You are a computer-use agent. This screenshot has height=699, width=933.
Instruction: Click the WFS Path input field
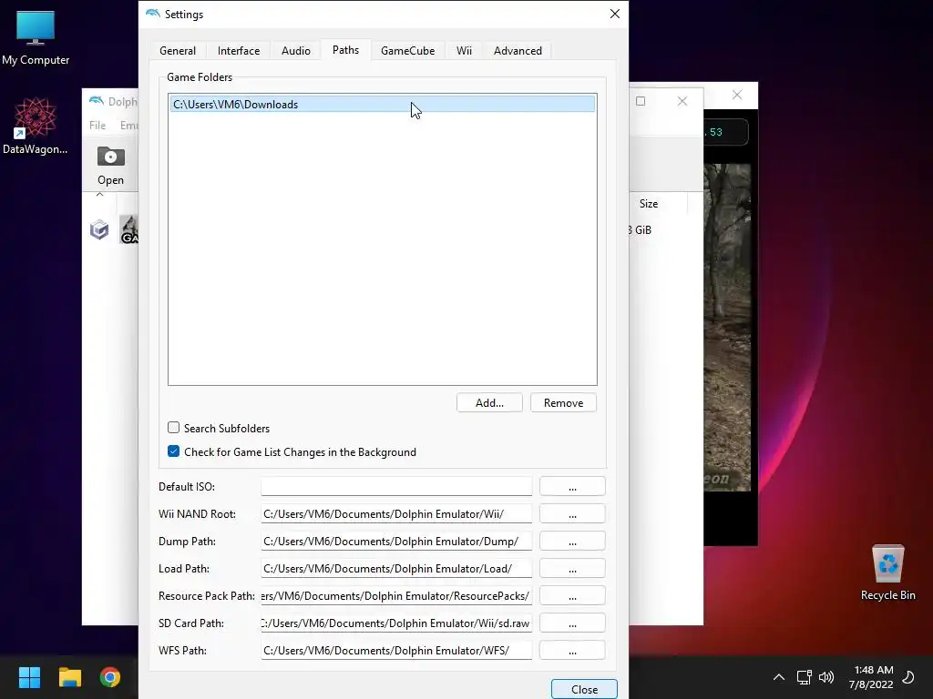(x=396, y=650)
